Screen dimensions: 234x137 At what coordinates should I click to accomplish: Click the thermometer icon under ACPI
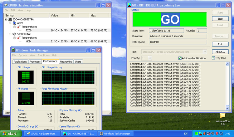[x=19, y=27]
